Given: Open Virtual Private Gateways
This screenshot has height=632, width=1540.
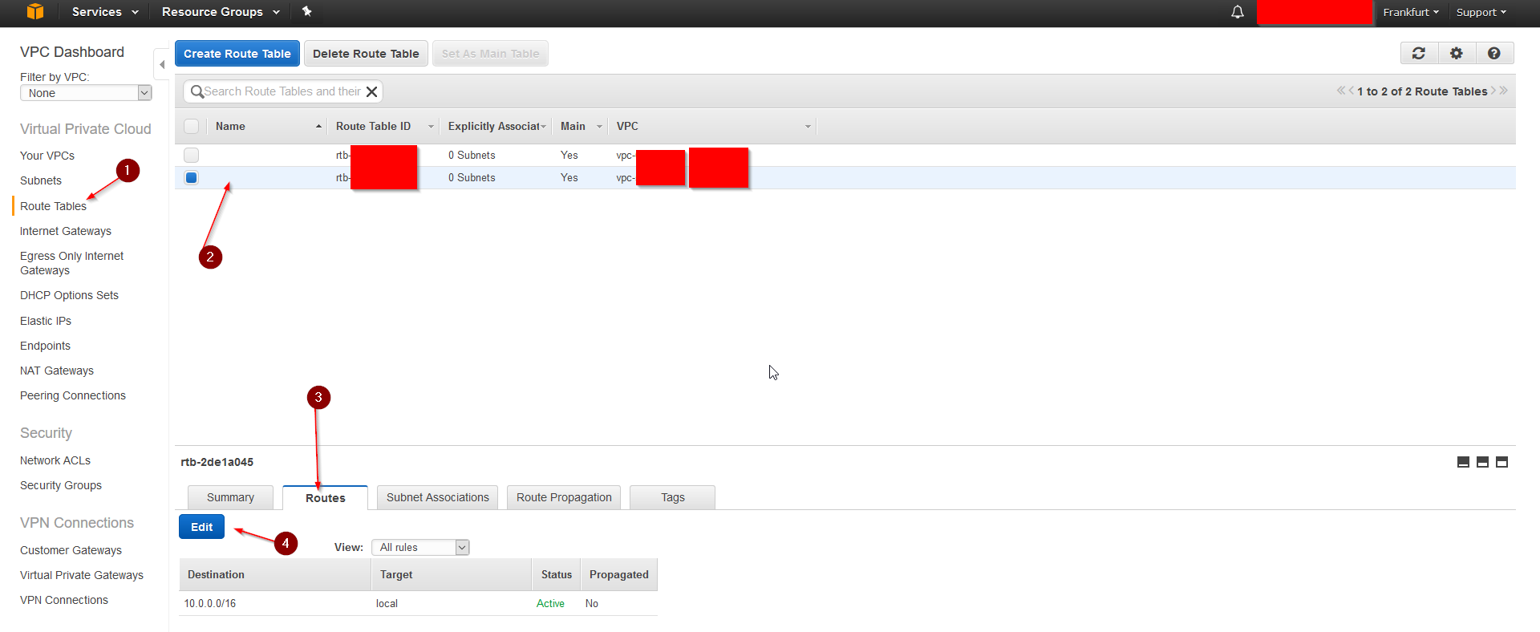Looking at the screenshot, I should tap(82, 575).
